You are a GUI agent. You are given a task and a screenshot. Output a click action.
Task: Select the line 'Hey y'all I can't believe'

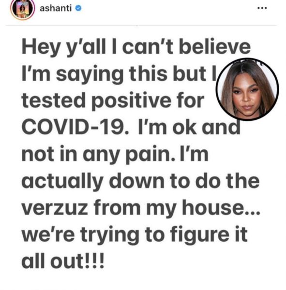(136, 47)
